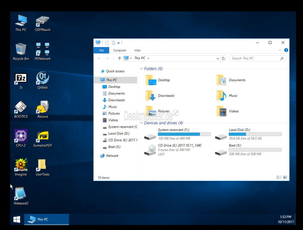The width and height of the screenshot is (303, 230).
Task: Click the Windows Start button
Action: coord(17,219)
